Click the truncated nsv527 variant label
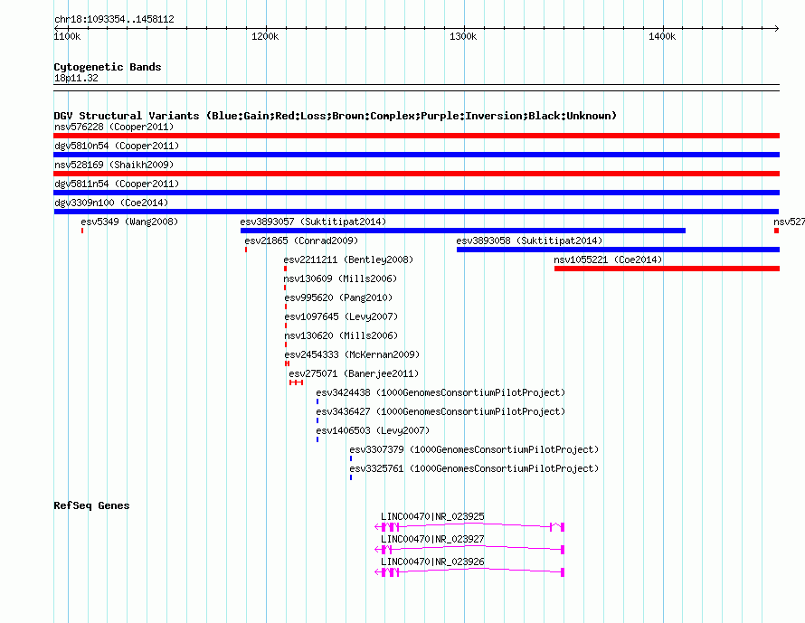The height and width of the screenshot is (623, 805). click(x=789, y=222)
